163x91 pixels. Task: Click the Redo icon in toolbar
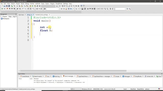click(x=14, y=6)
